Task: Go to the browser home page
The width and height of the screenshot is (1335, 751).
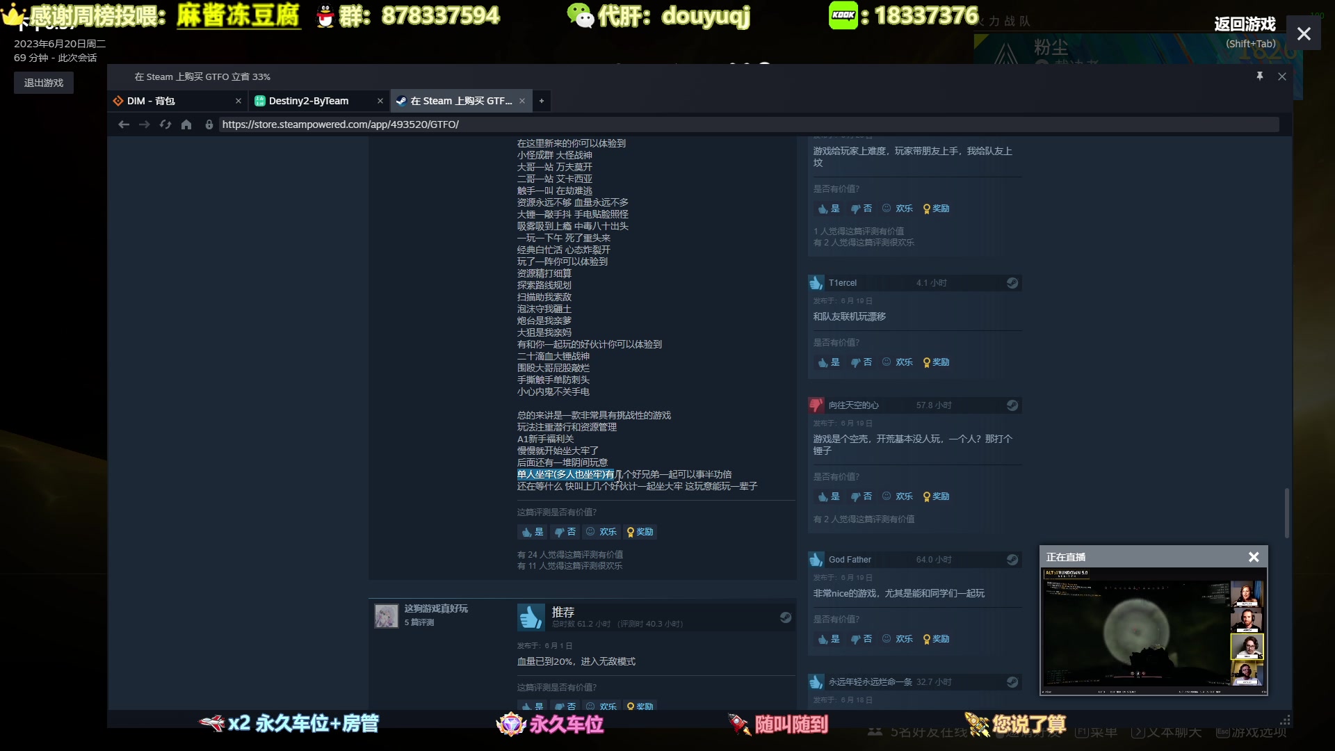Action: [x=186, y=124]
